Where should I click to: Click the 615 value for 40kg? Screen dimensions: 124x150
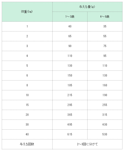point(70,134)
